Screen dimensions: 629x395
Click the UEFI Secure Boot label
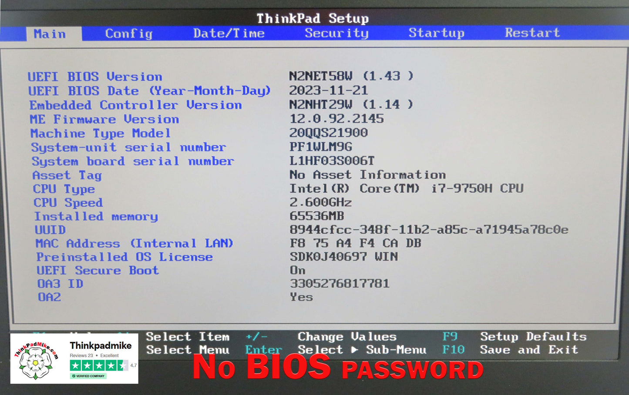98,271
